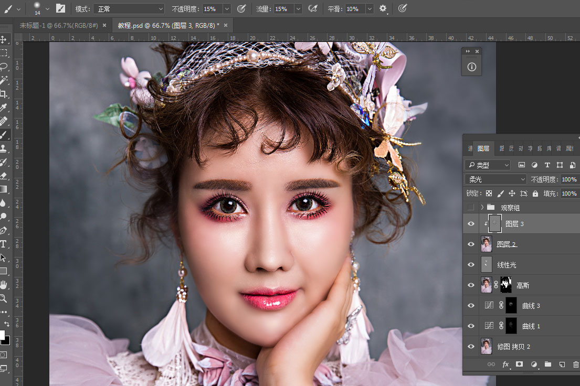Image resolution: width=580 pixels, height=386 pixels.
Task: Toggle pressure for opacity
Action: tap(241, 8)
